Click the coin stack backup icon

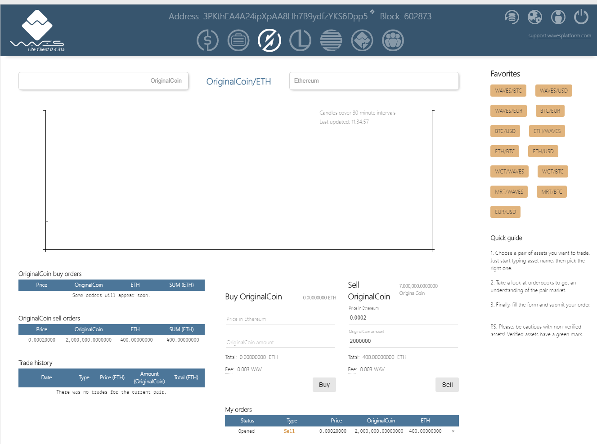click(512, 17)
